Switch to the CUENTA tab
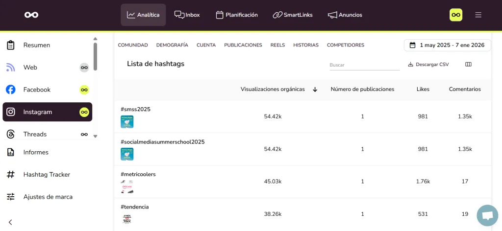Image resolution: width=502 pixels, height=231 pixels. point(206,45)
